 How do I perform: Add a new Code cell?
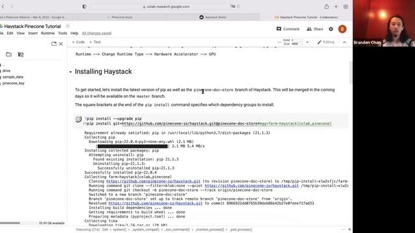[x=78, y=42]
